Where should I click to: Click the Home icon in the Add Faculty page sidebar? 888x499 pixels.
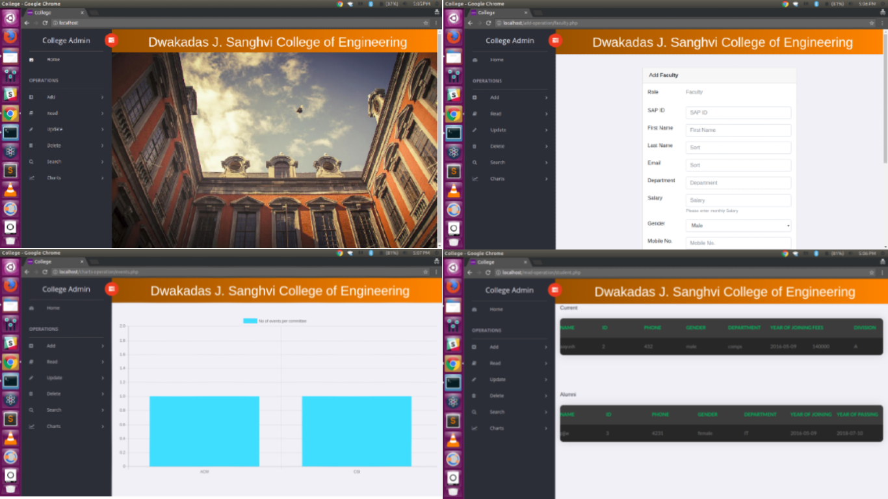coord(475,60)
